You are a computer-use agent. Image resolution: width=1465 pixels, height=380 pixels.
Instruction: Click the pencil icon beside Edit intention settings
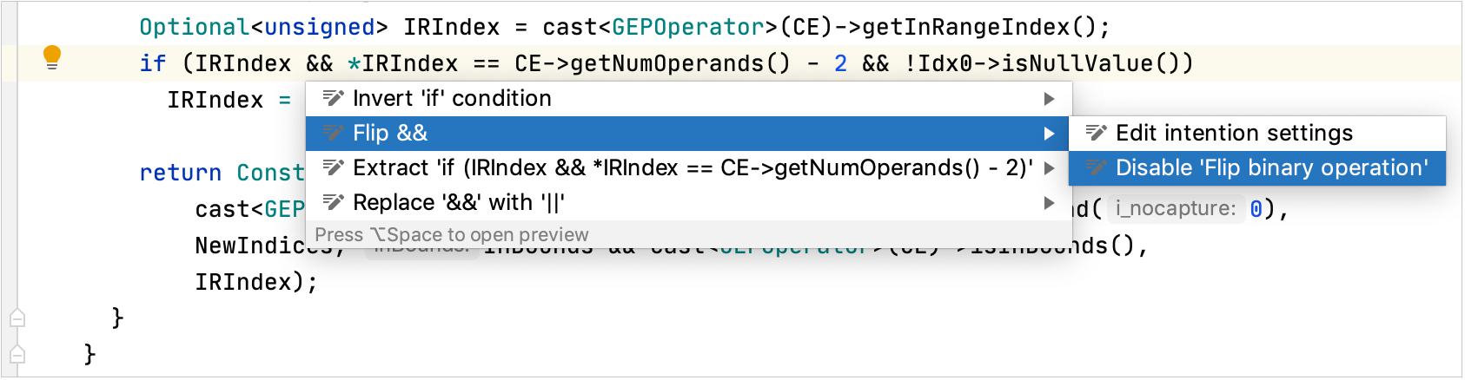pos(1096,134)
